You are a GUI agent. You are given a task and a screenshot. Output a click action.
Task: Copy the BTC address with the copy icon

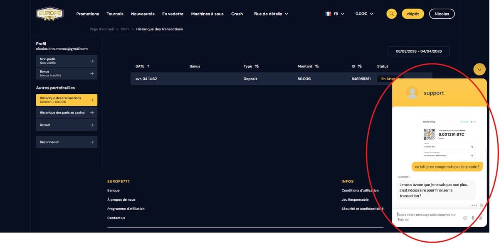pyautogui.click(x=472, y=156)
